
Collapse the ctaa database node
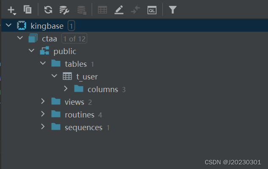coord(20,38)
